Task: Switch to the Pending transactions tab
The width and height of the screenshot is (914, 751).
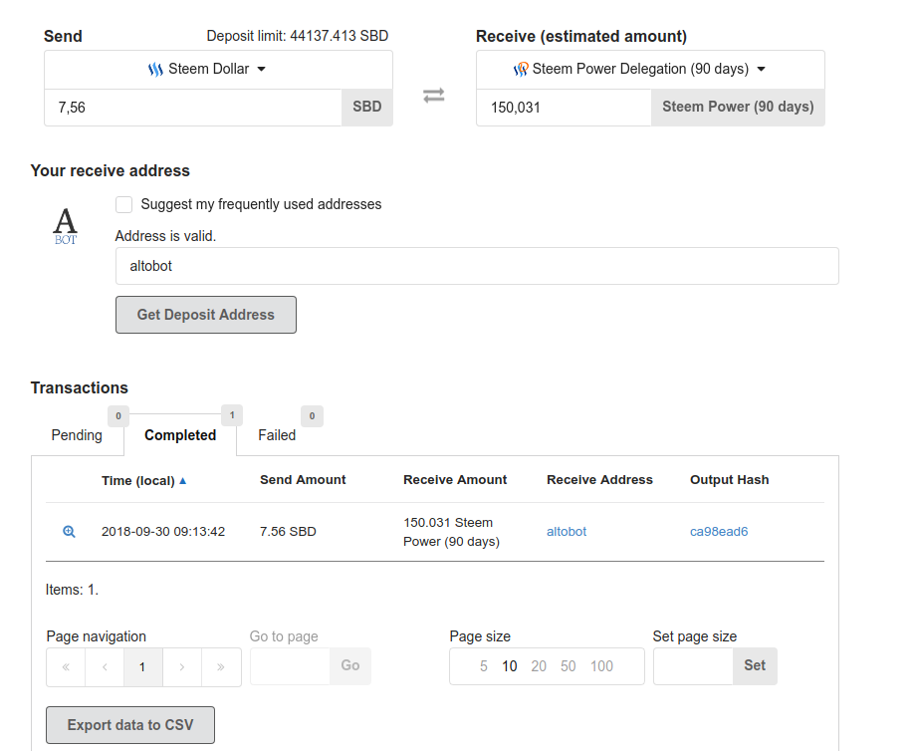Action: pyautogui.click(x=77, y=435)
